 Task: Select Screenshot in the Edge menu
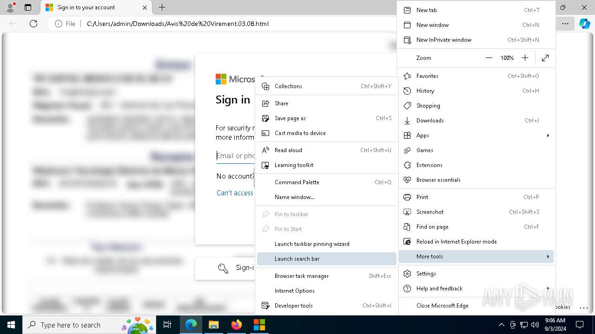point(476,212)
